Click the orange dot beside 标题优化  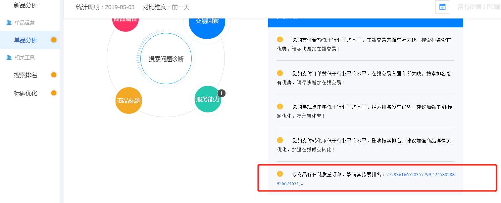[x=54, y=93]
